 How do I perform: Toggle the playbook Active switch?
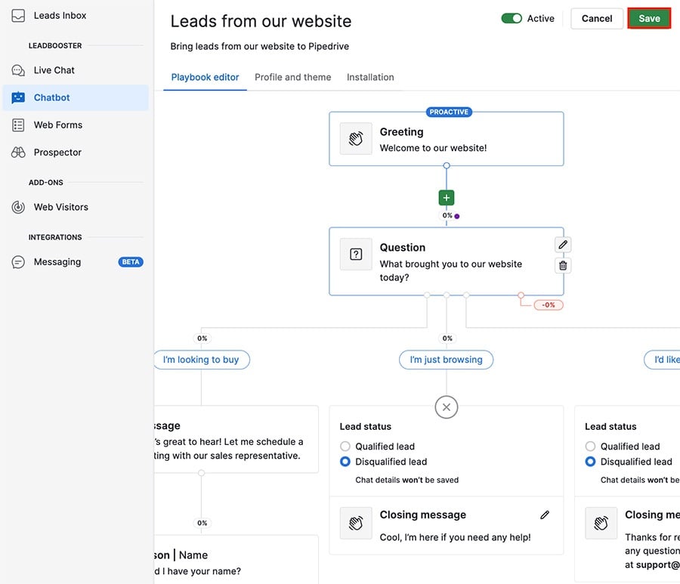[512, 18]
